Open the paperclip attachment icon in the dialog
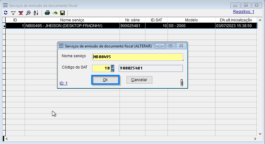 pyautogui.click(x=182, y=83)
